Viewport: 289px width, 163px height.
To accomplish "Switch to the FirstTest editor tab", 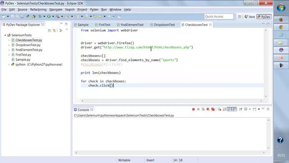I will pyautogui.click(x=103, y=25).
